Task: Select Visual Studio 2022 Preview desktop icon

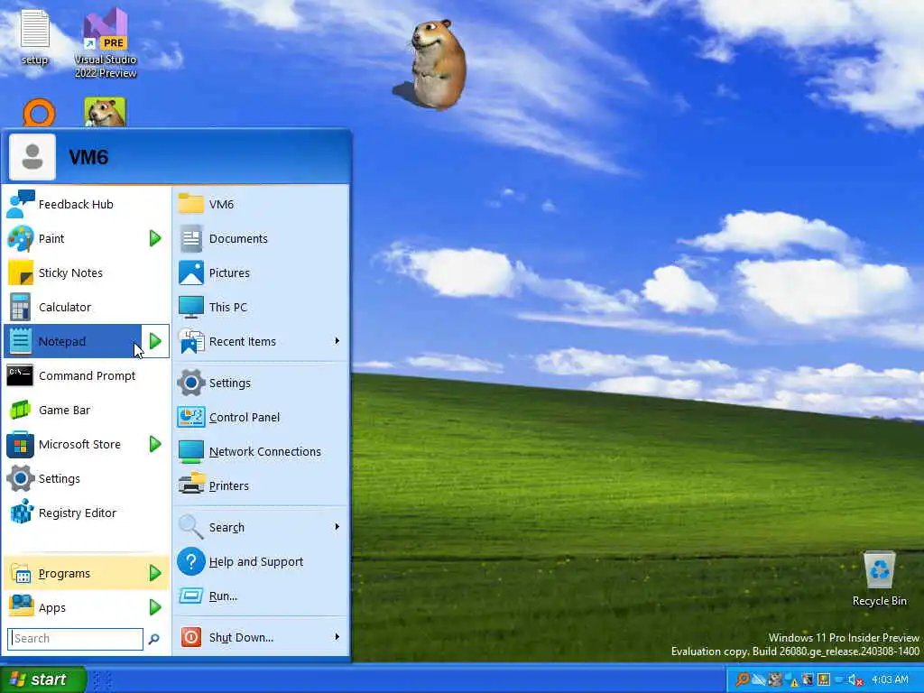Action: (106, 43)
